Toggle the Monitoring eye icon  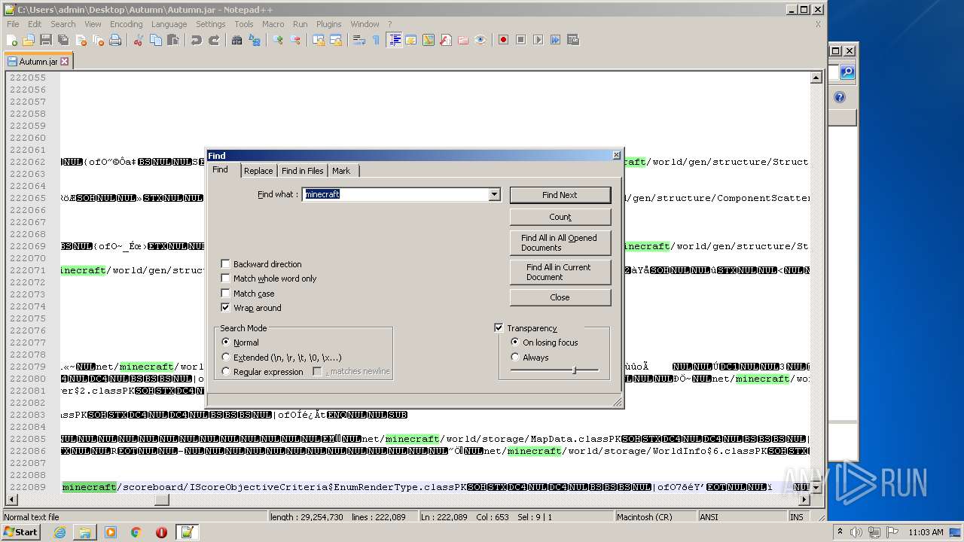point(480,40)
